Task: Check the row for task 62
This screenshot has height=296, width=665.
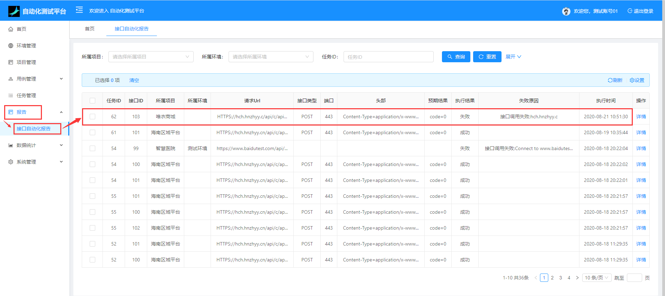Action: coord(92,117)
